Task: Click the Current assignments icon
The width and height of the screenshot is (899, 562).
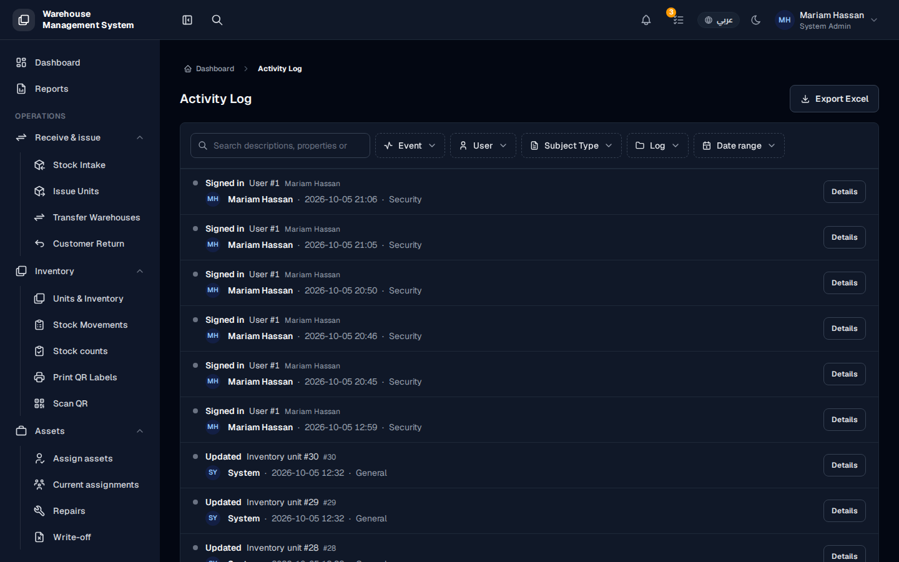Action: 39,485
